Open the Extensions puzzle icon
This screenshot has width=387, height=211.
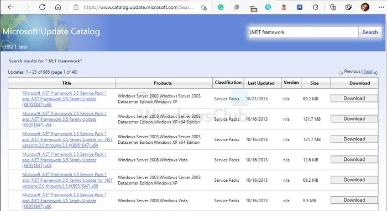pyautogui.click(x=316, y=7)
